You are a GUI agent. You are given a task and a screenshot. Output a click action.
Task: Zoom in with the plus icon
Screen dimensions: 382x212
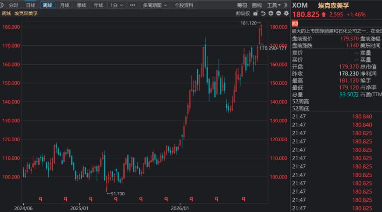pos(271,14)
